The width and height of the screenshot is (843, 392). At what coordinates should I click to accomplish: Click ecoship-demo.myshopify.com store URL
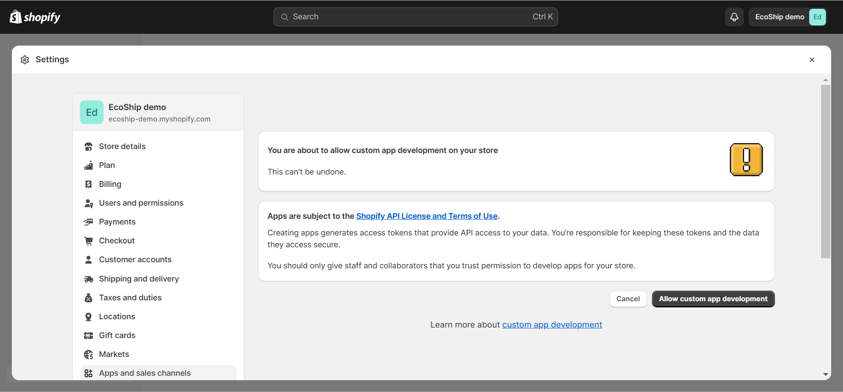coord(159,119)
